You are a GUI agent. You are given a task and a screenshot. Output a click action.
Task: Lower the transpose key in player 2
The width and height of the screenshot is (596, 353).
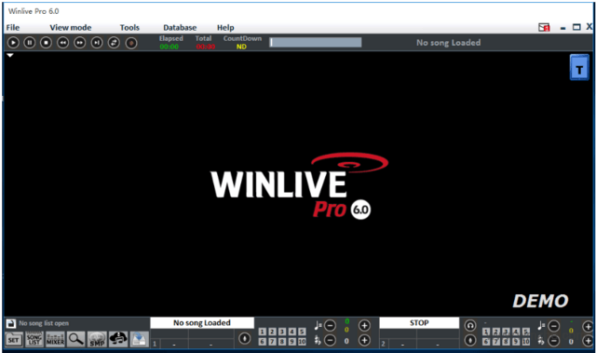click(554, 341)
